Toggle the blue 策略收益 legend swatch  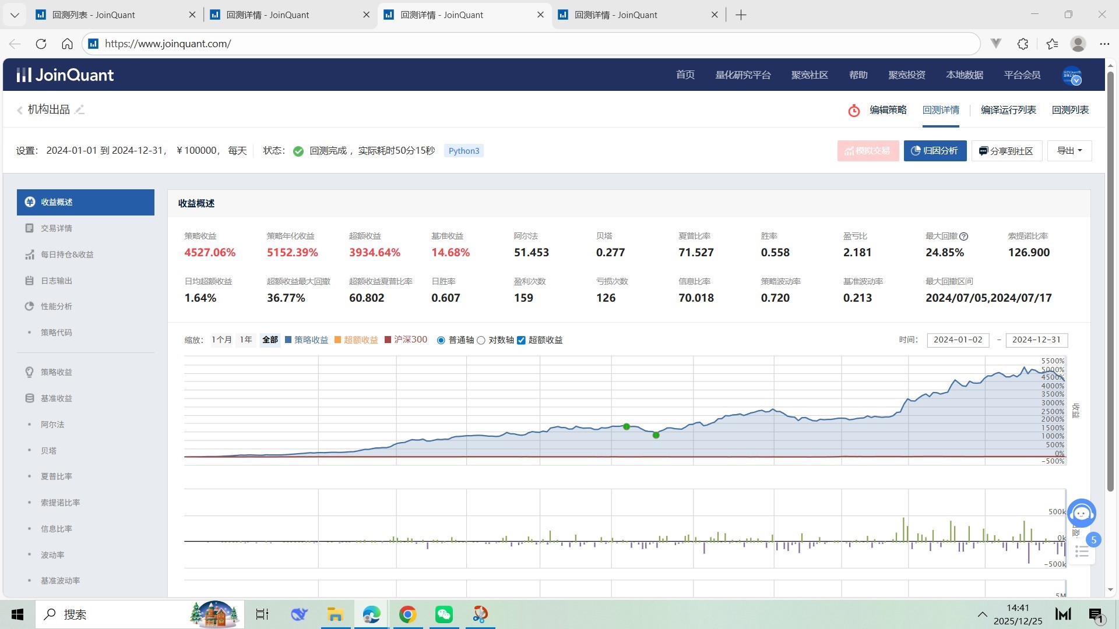[x=288, y=340]
